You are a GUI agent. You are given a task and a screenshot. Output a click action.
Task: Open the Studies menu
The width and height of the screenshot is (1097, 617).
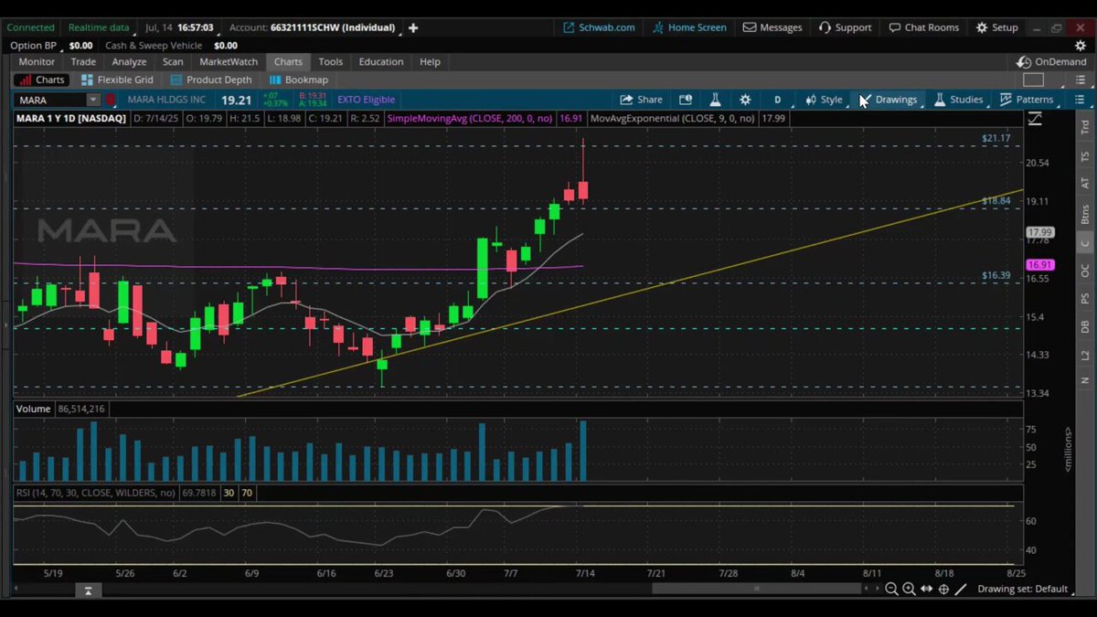coord(958,100)
